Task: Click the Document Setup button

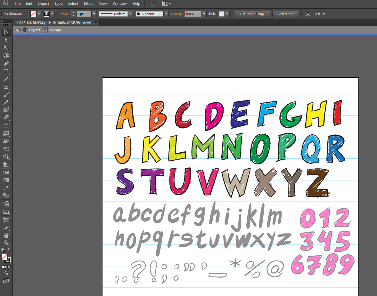Action: point(252,14)
